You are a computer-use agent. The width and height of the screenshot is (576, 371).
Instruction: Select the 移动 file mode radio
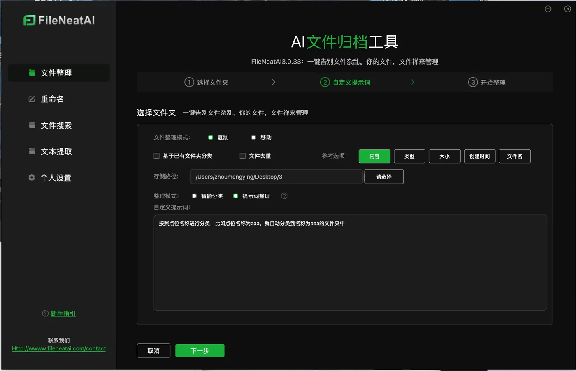[253, 137]
